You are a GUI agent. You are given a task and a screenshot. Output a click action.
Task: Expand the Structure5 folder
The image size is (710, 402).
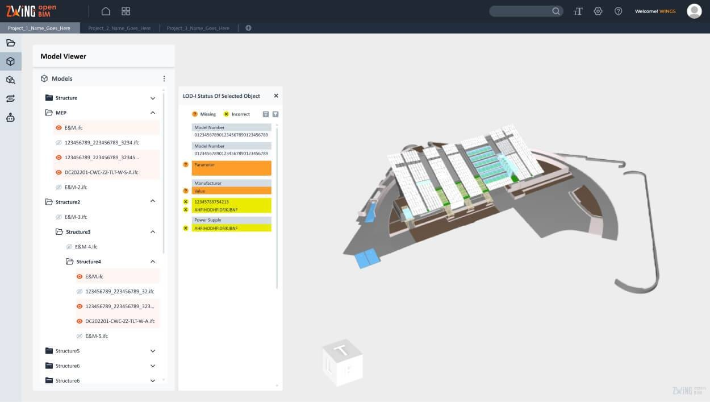coord(153,351)
